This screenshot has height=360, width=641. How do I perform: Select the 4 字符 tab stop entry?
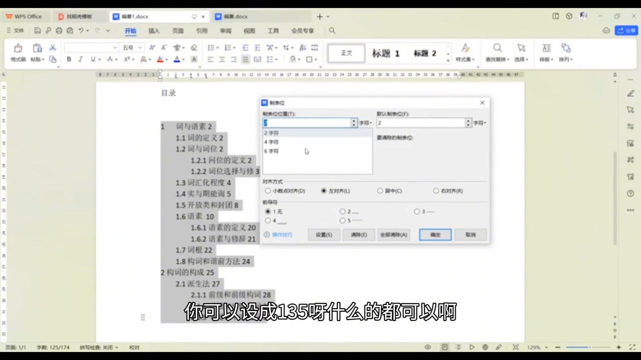click(x=317, y=142)
